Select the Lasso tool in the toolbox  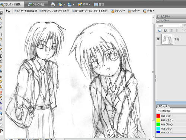(1, 40)
